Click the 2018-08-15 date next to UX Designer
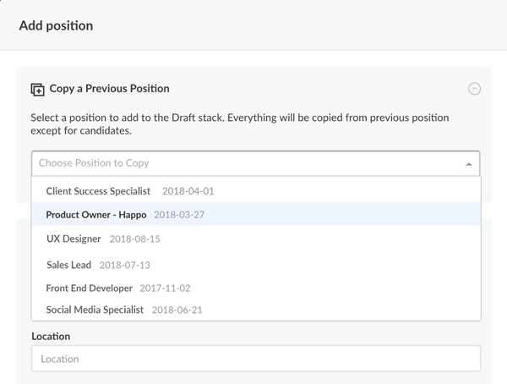Viewport: 507px width, 384px height. (135, 239)
